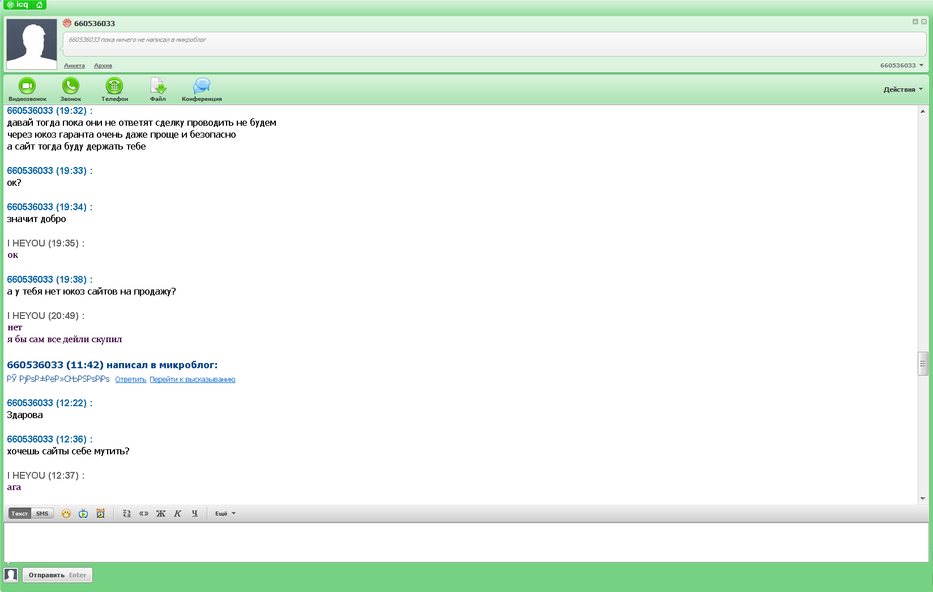Switch to the SMS message tab

[x=42, y=514]
